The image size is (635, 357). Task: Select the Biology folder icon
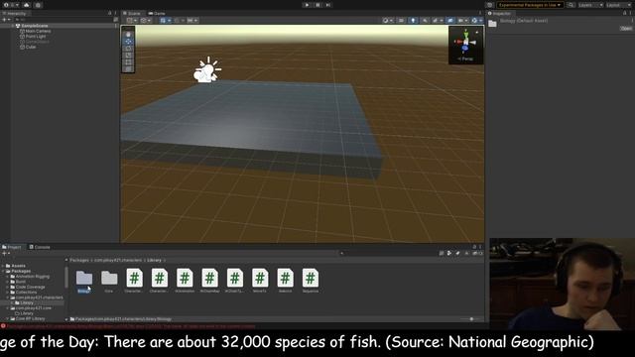pyautogui.click(x=84, y=278)
